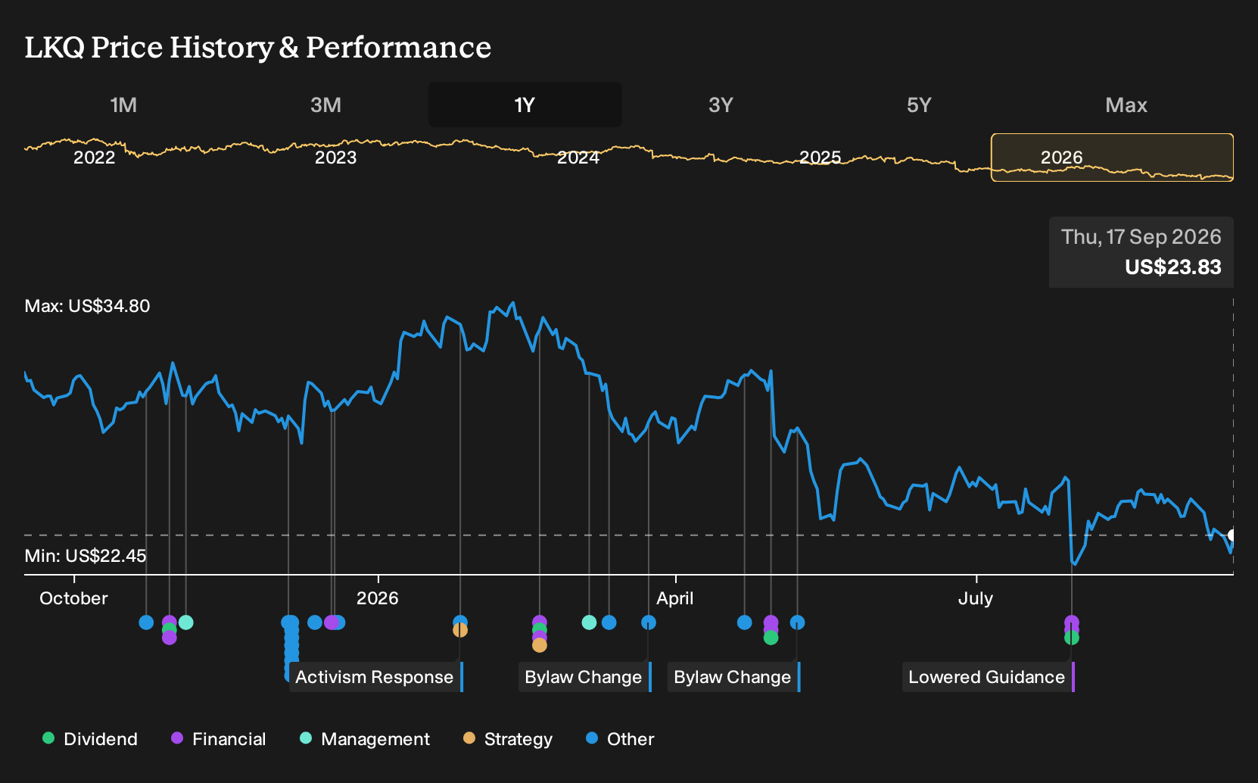Screen dimensions: 1258x783
Task: Click the July axis label
Action: point(976,598)
